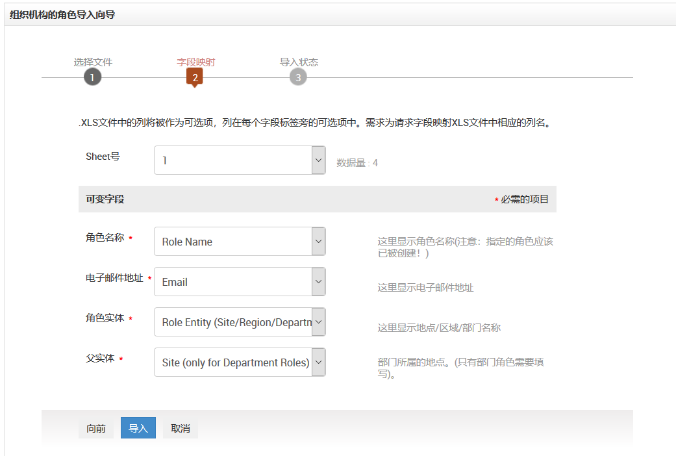Viewport: 676px width, 456px height.
Task: Open the 电子邮件地址 Email dropdown
Action: [x=240, y=282]
